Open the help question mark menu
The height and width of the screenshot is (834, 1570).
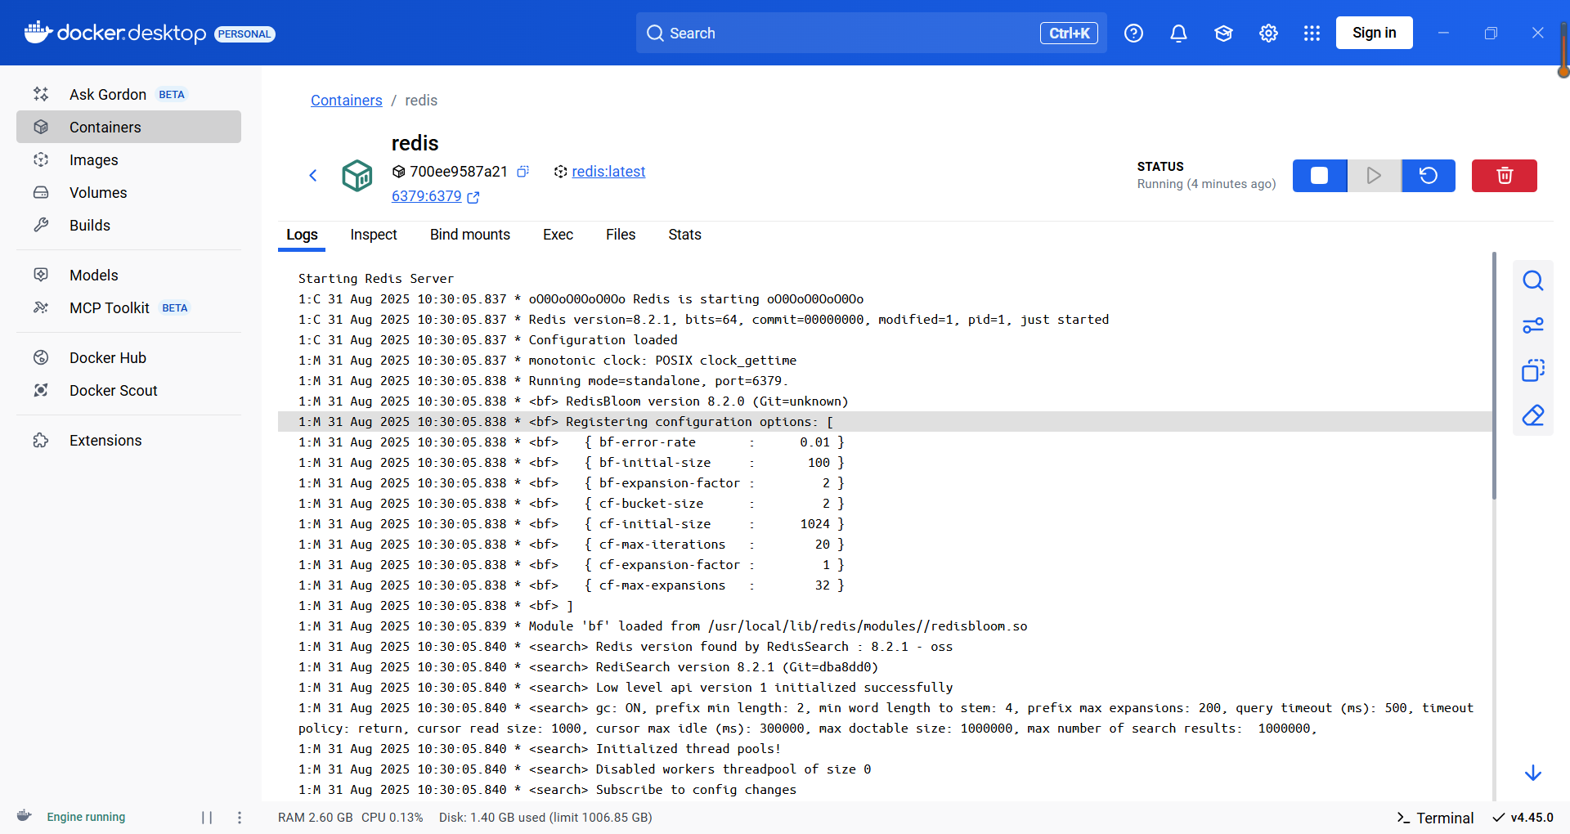(1133, 33)
